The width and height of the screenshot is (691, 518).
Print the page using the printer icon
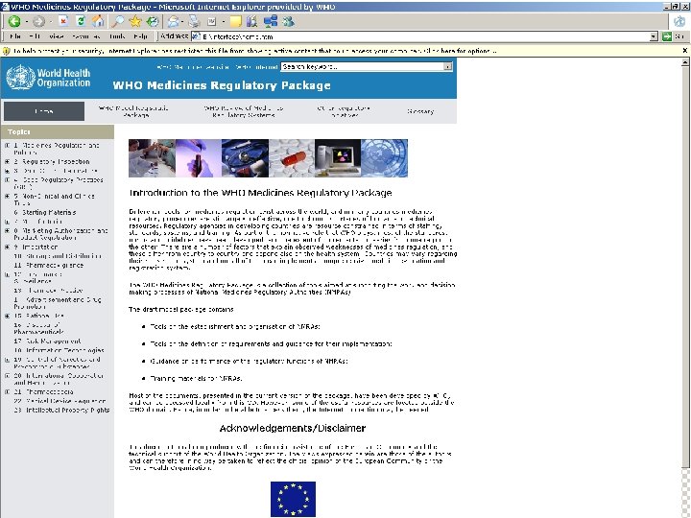click(194, 21)
